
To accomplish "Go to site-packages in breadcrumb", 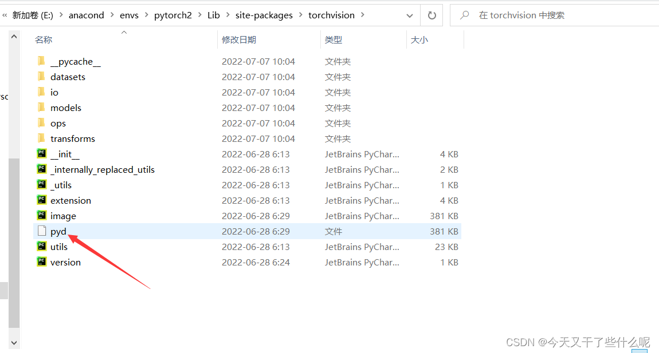I will [x=264, y=15].
